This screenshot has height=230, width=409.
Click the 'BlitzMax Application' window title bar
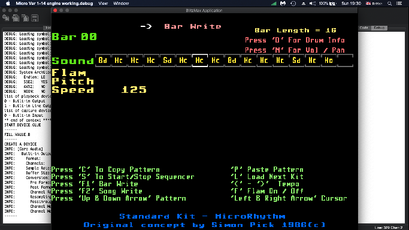click(204, 10)
